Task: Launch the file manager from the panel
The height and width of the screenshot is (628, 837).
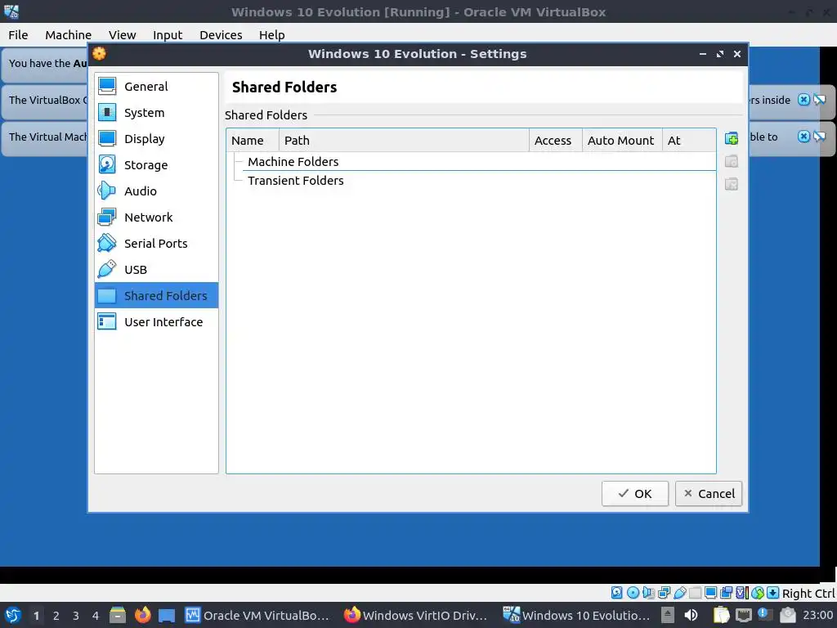Action: coord(118,615)
